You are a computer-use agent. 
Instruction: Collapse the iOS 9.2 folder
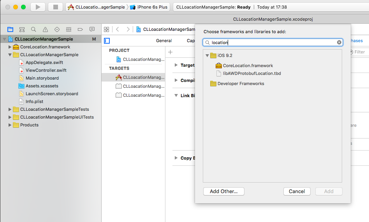tap(207, 56)
